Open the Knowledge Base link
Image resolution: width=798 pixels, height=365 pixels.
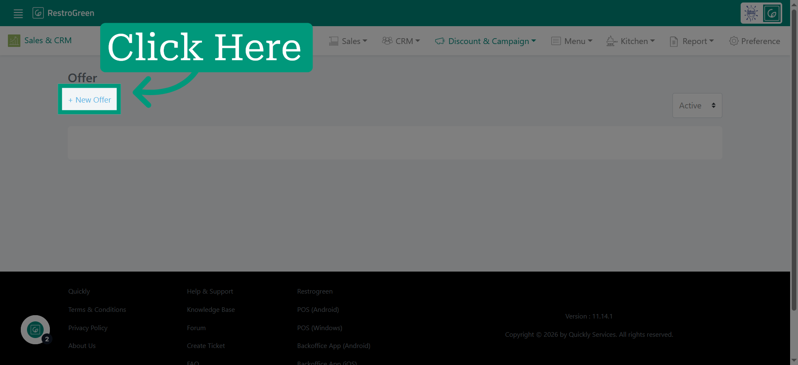click(211, 310)
